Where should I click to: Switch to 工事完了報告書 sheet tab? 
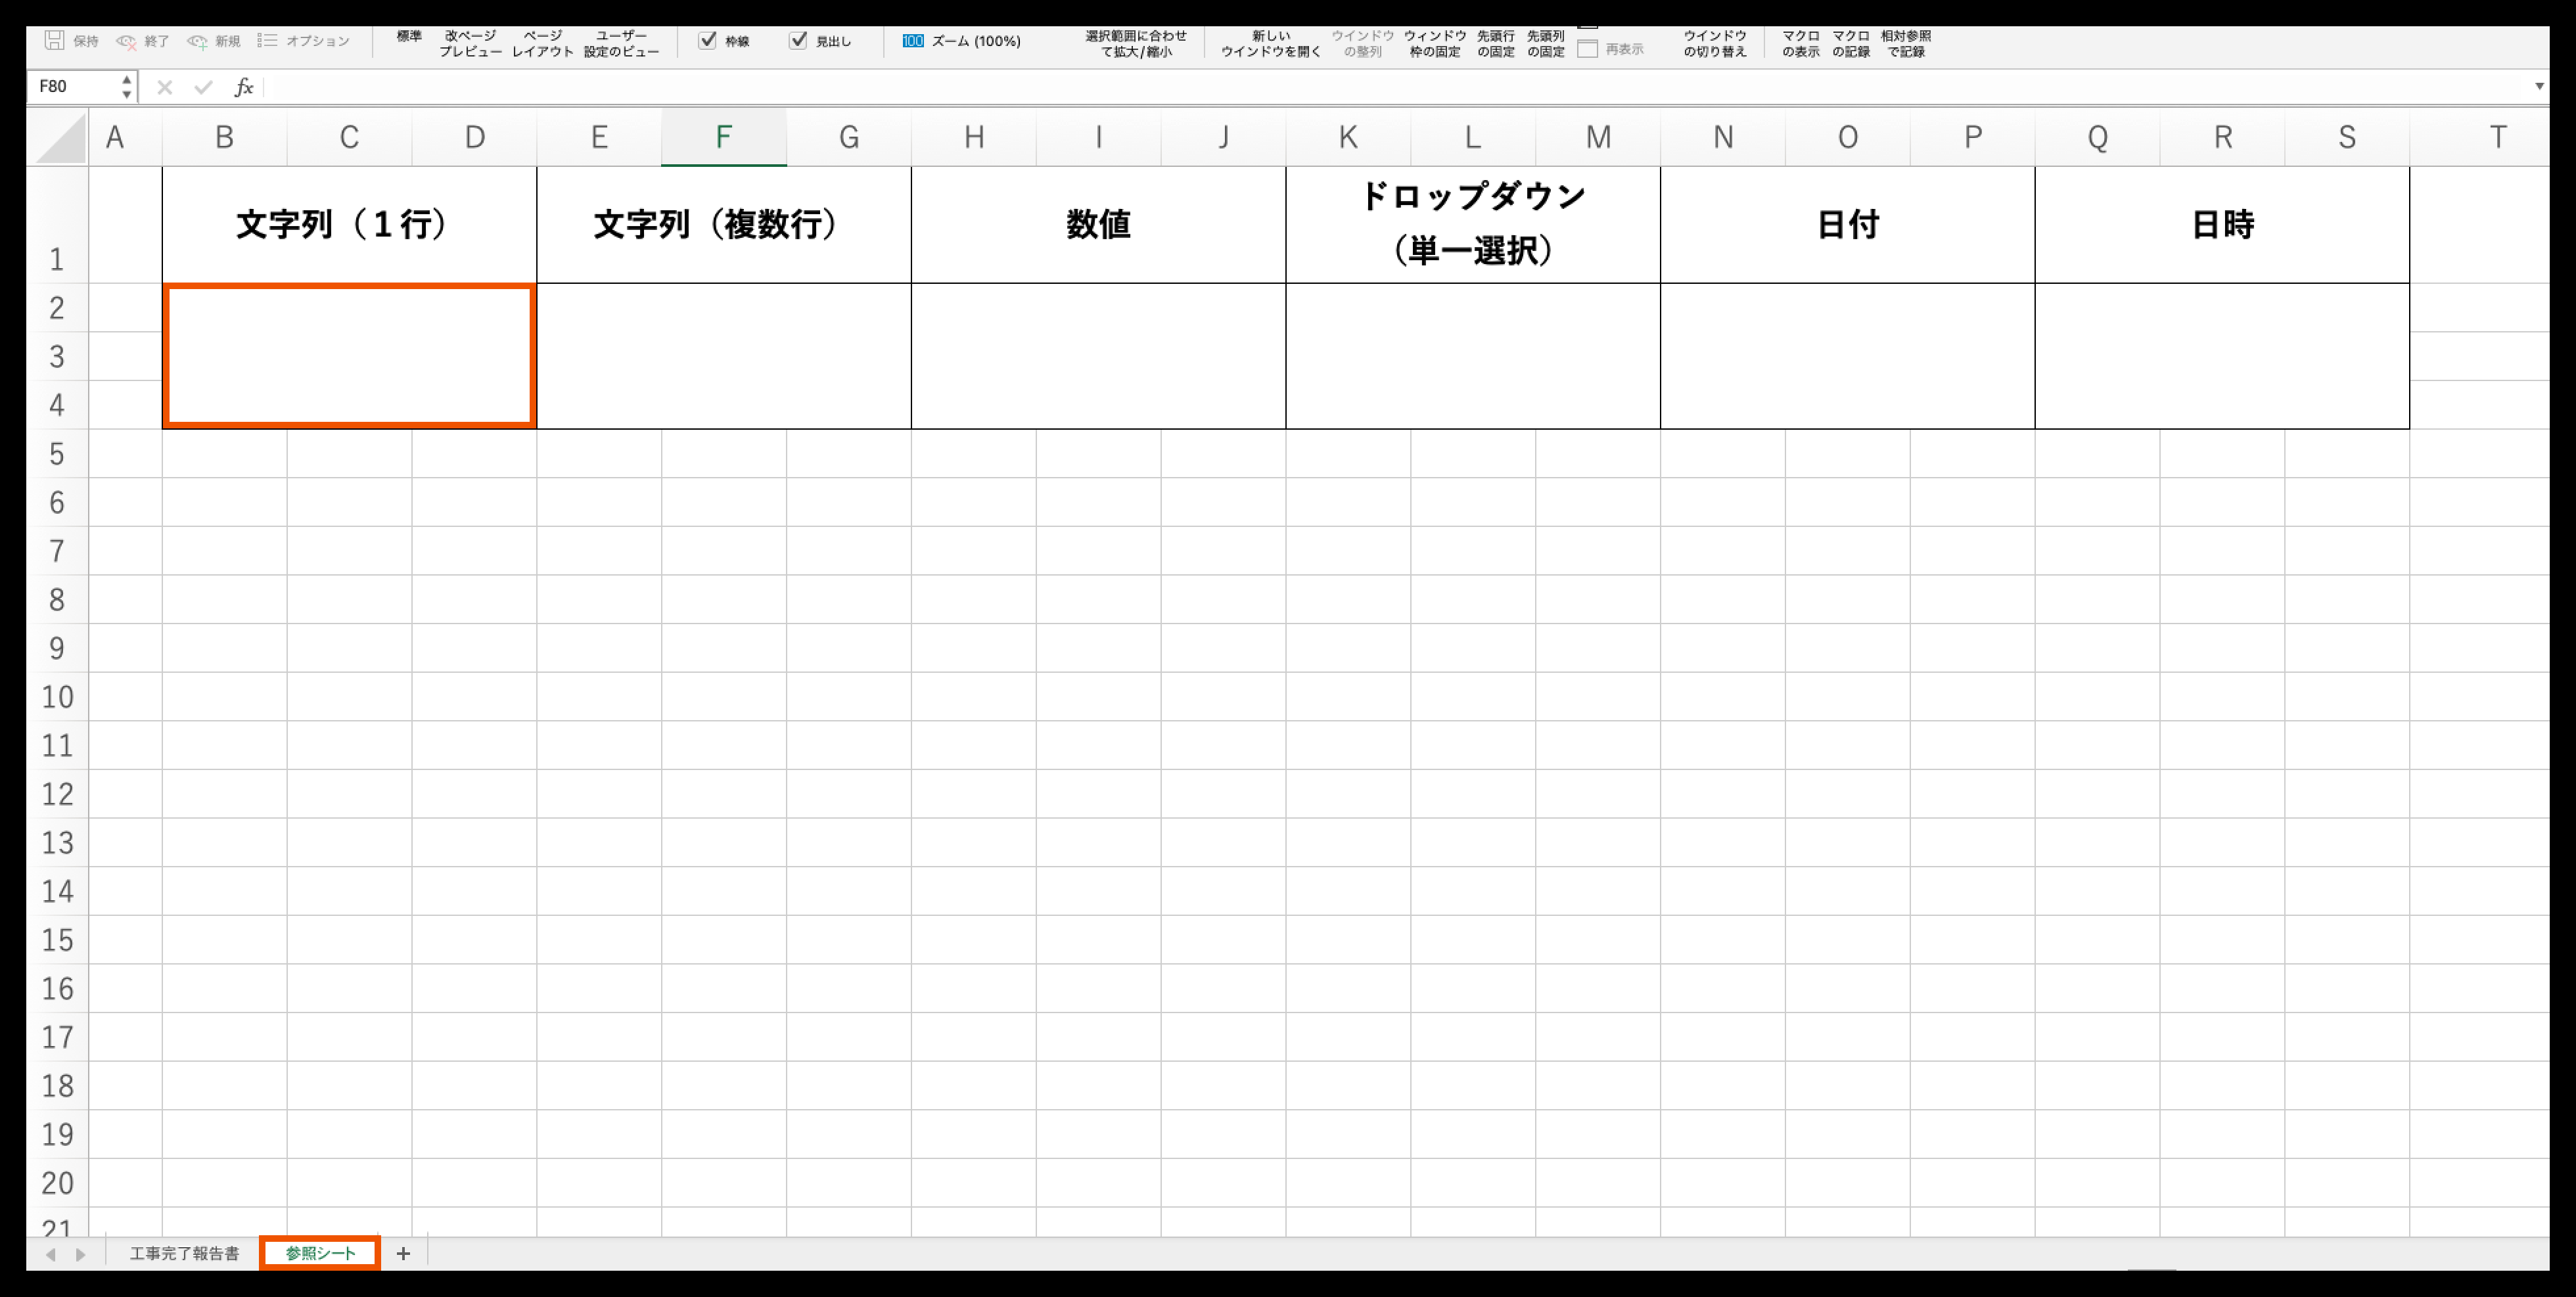click(x=185, y=1253)
